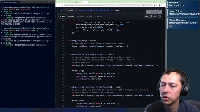This screenshot has width=200, height=112.
Task: Open the terminal profiles dropdown arrow
Action: pos(23,2)
